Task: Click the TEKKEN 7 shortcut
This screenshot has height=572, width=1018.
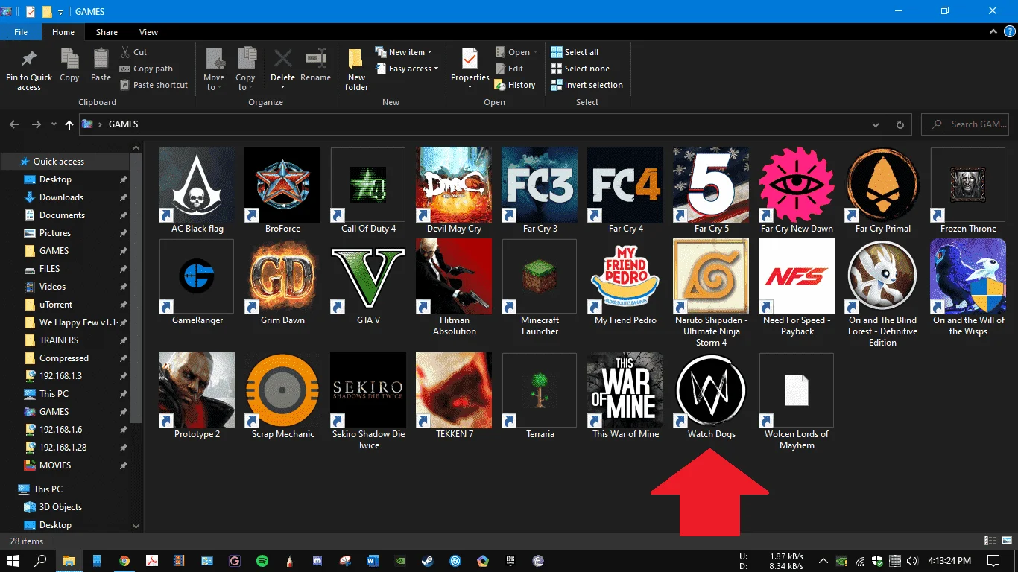Action: (454, 396)
